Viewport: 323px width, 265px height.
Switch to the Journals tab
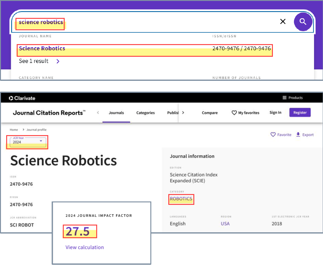(x=116, y=113)
